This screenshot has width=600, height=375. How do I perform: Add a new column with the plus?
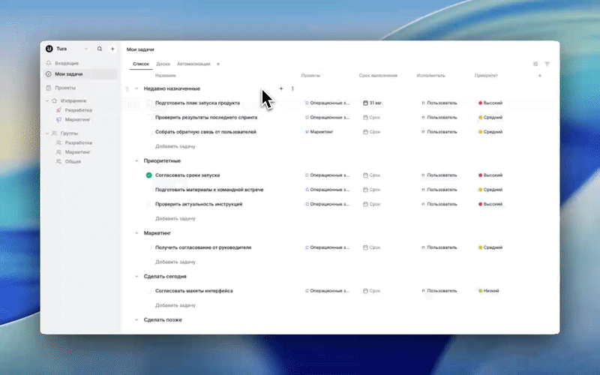click(540, 76)
